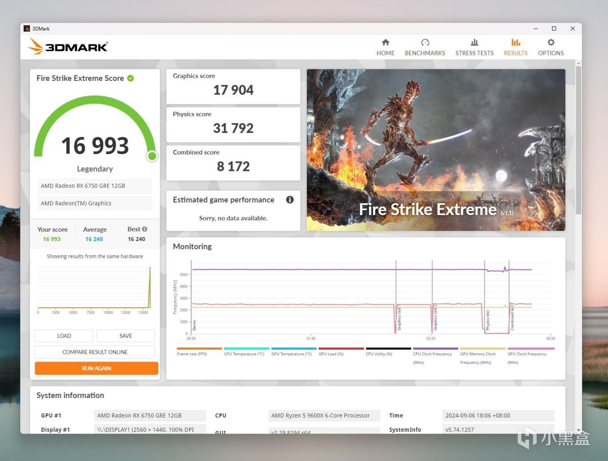Click the Graphics score value 17 904
The width and height of the screenshot is (608, 461).
pyautogui.click(x=233, y=90)
